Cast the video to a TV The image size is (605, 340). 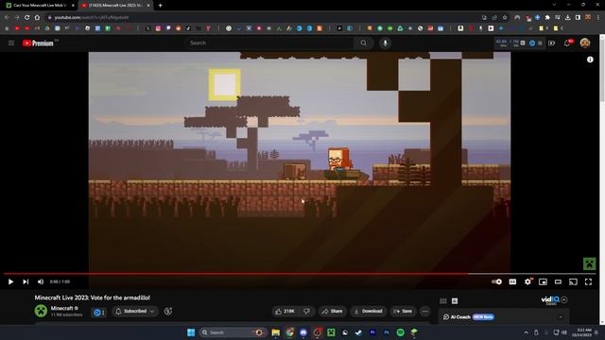point(573,281)
